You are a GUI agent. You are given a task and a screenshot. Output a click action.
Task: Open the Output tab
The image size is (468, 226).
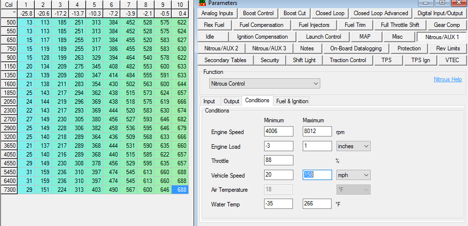tap(231, 101)
